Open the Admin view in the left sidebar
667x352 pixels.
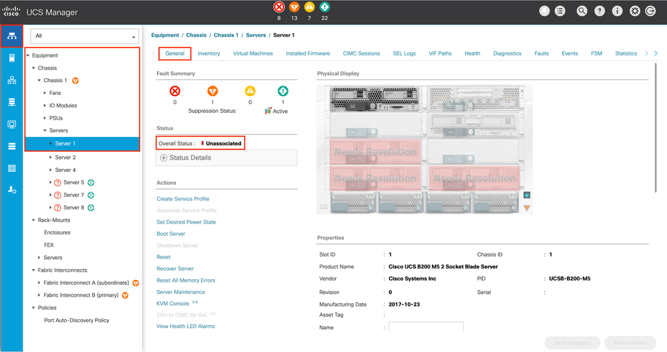coord(11,190)
